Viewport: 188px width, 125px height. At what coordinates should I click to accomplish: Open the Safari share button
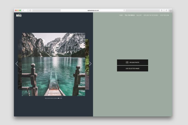click(x=161, y=10)
